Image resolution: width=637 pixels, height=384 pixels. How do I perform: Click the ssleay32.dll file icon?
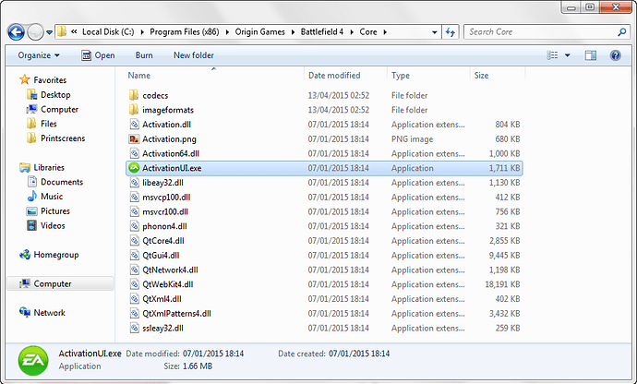click(x=134, y=328)
